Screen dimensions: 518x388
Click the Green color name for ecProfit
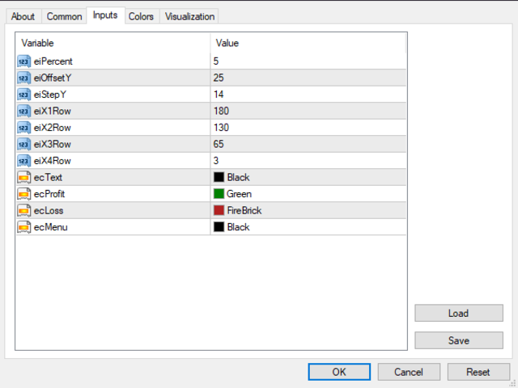[240, 194]
